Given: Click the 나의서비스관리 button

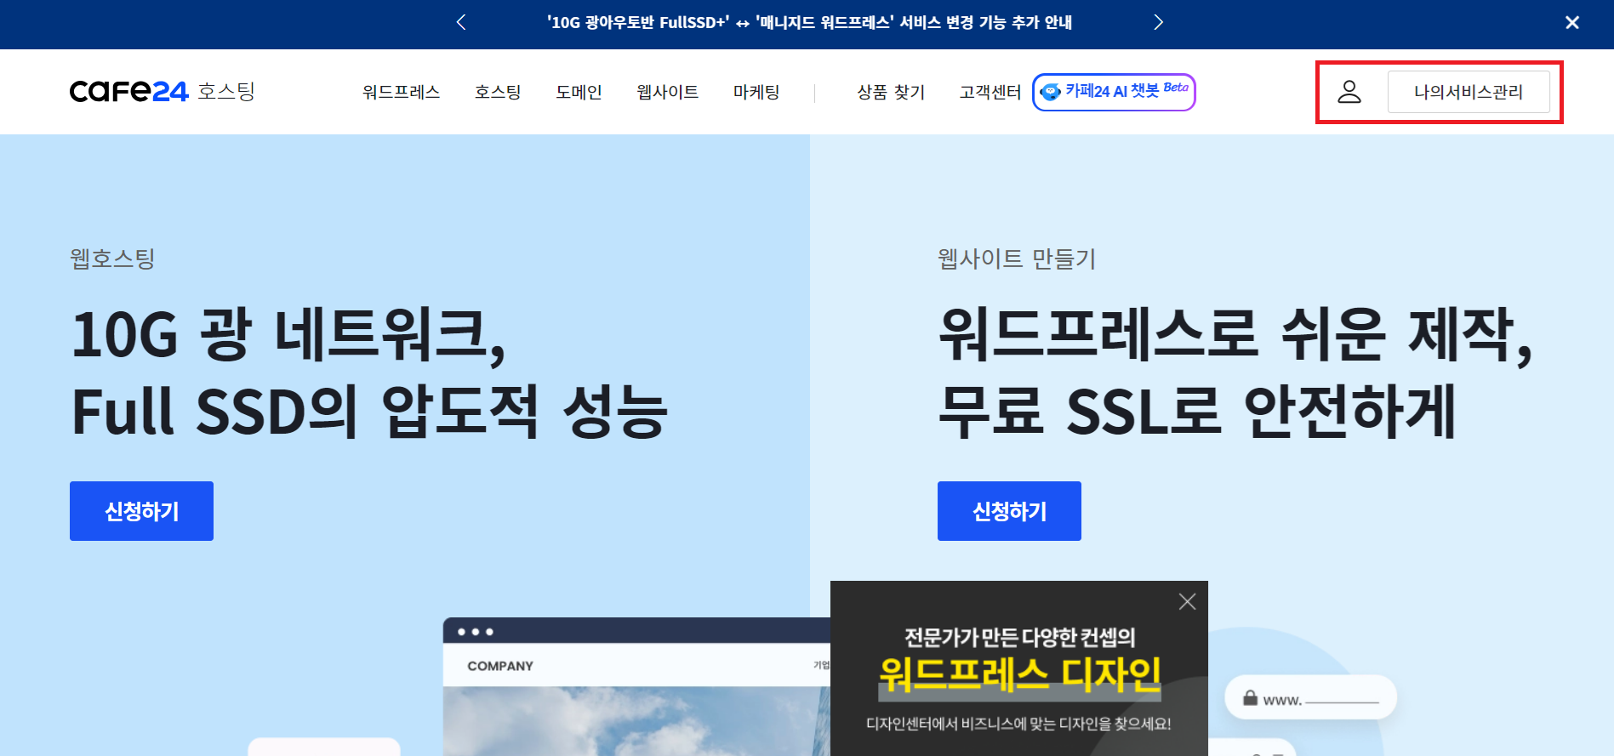Looking at the screenshot, I should [x=1469, y=92].
